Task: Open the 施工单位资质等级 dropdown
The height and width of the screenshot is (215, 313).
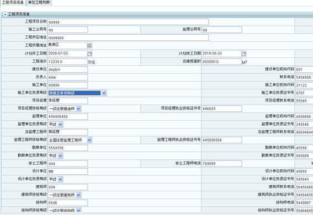Action: 104,93
